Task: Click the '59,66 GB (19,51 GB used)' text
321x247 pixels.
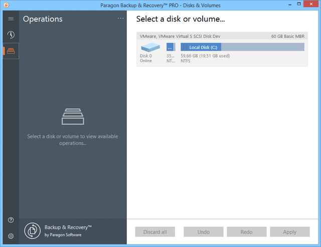Action: (x=205, y=56)
